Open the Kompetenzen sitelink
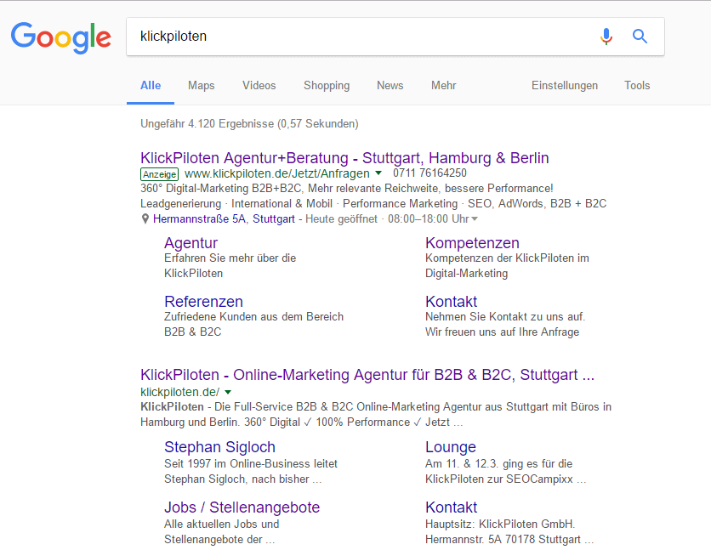The width and height of the screenshot is (711, 550). 472,243
